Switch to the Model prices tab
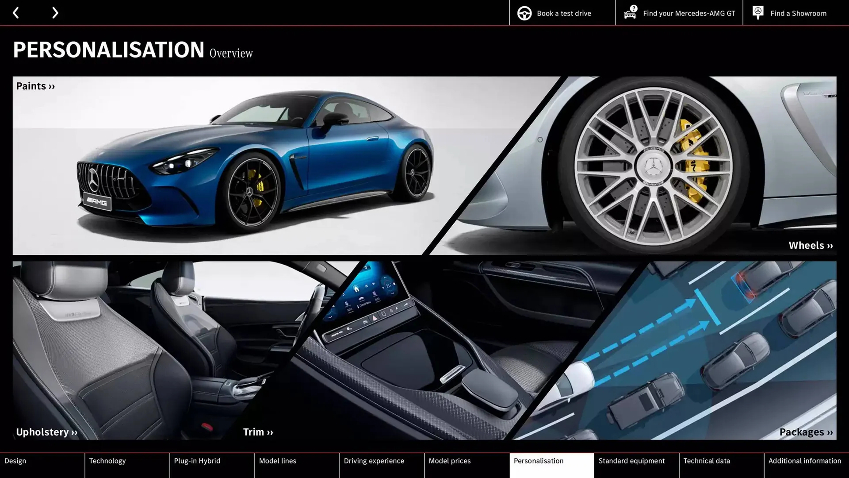Image resolution: width=849 pixels, height=478 pixels. (467, 465)
